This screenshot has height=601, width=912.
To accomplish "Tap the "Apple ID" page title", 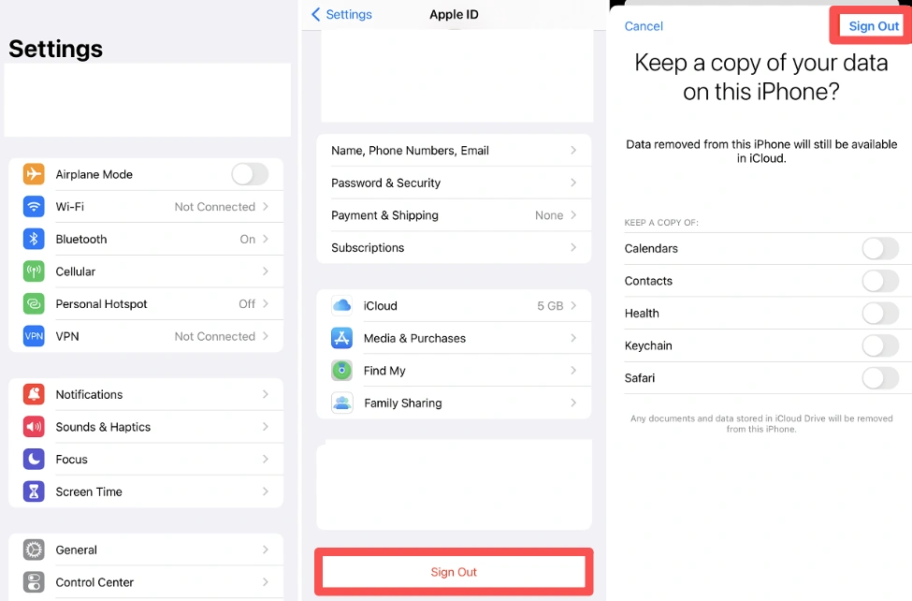I will [454, 15].
